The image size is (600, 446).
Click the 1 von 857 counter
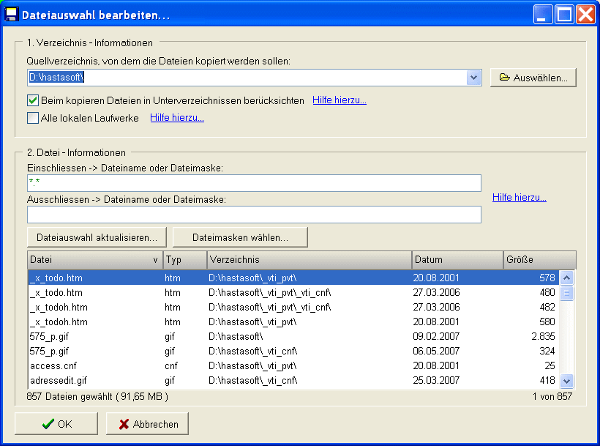pos(552,397)
